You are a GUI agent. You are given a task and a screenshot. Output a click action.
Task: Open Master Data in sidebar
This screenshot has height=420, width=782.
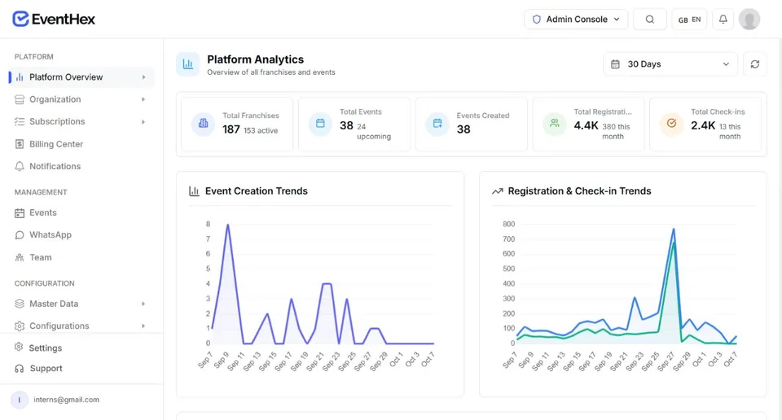click(x=81, y=304)
